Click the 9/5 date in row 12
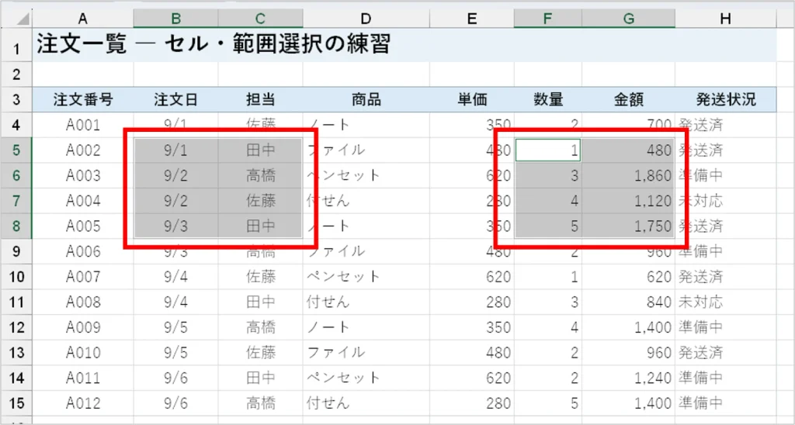 (x=176, y=327)
